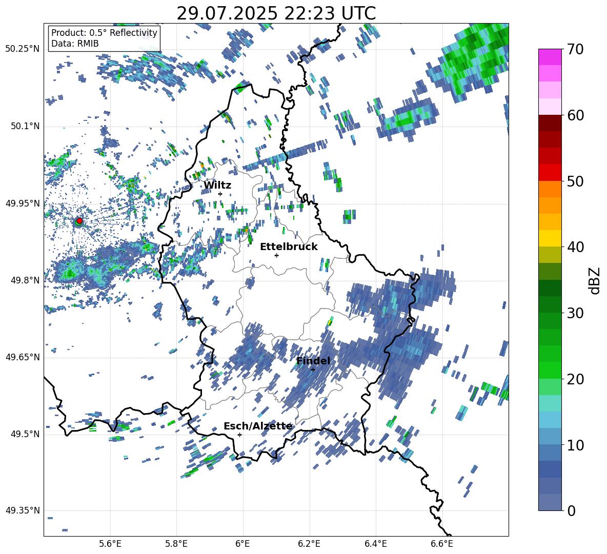Image resolution: width=607 pixels, height=554 pixels.
Task: Click the 5.8°E longitude label
Action: point(176,544)
